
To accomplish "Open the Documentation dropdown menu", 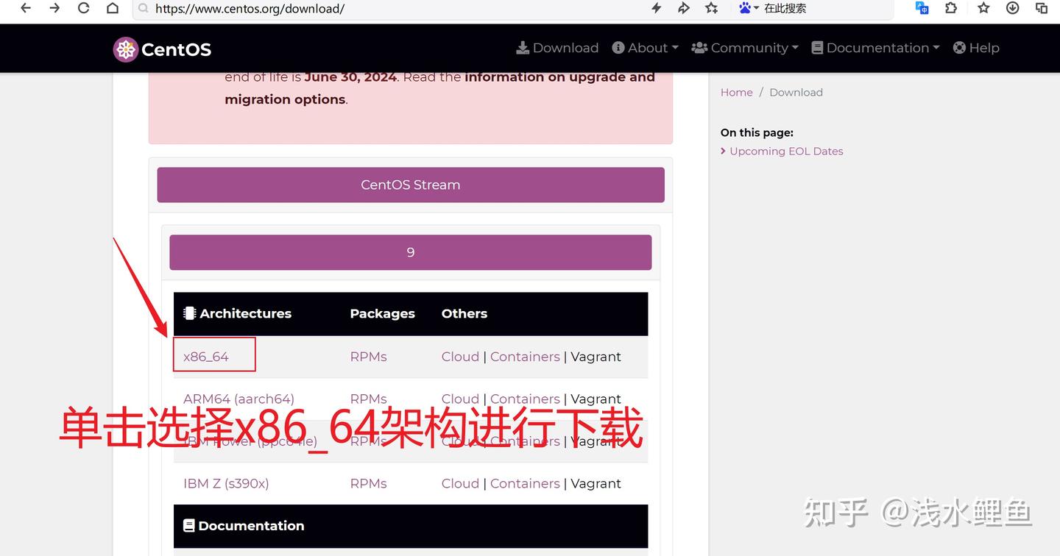I will point(875,47).
